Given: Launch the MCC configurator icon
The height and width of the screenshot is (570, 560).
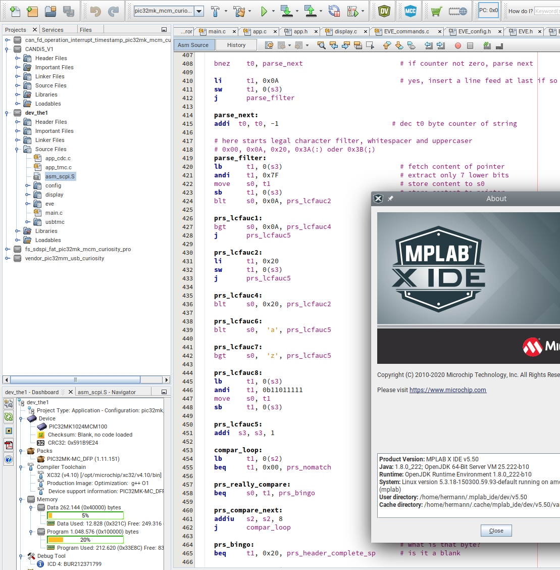Looking at the screenshot, I should 411,11.
